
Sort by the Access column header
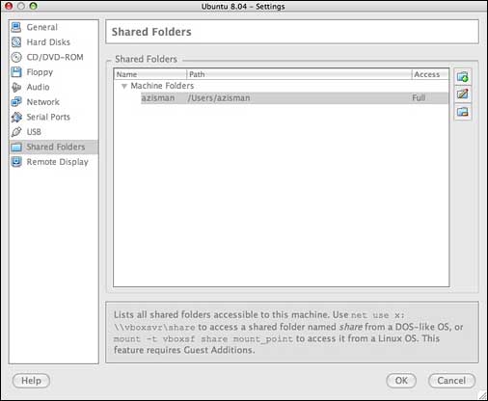[x=430, y=74]
